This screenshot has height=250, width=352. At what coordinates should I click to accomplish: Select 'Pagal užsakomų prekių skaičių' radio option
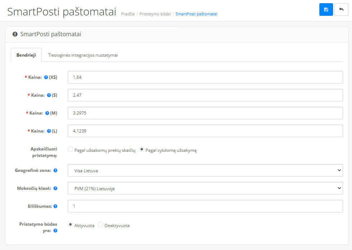71,150
